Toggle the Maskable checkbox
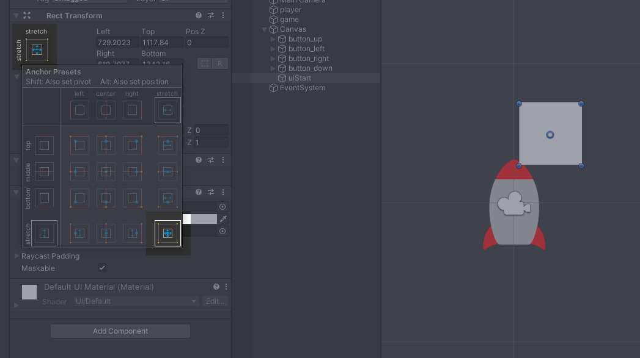The height and width of the screenshot is (358, 640). click(102, 268)
